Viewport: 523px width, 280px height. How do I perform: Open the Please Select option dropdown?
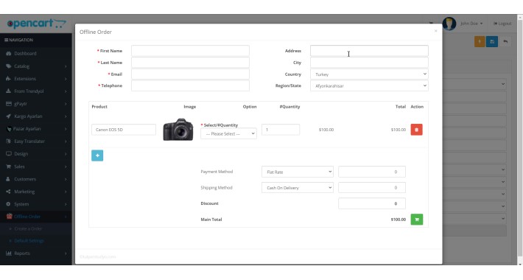click(228, 133)
